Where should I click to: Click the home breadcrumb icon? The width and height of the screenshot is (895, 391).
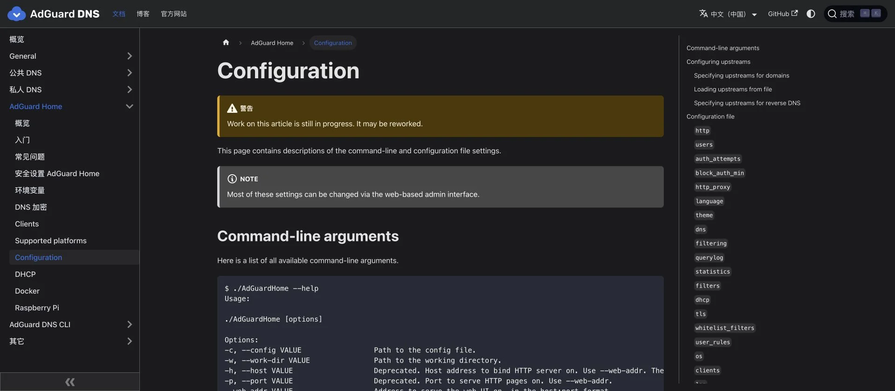[x=226, y=42]
